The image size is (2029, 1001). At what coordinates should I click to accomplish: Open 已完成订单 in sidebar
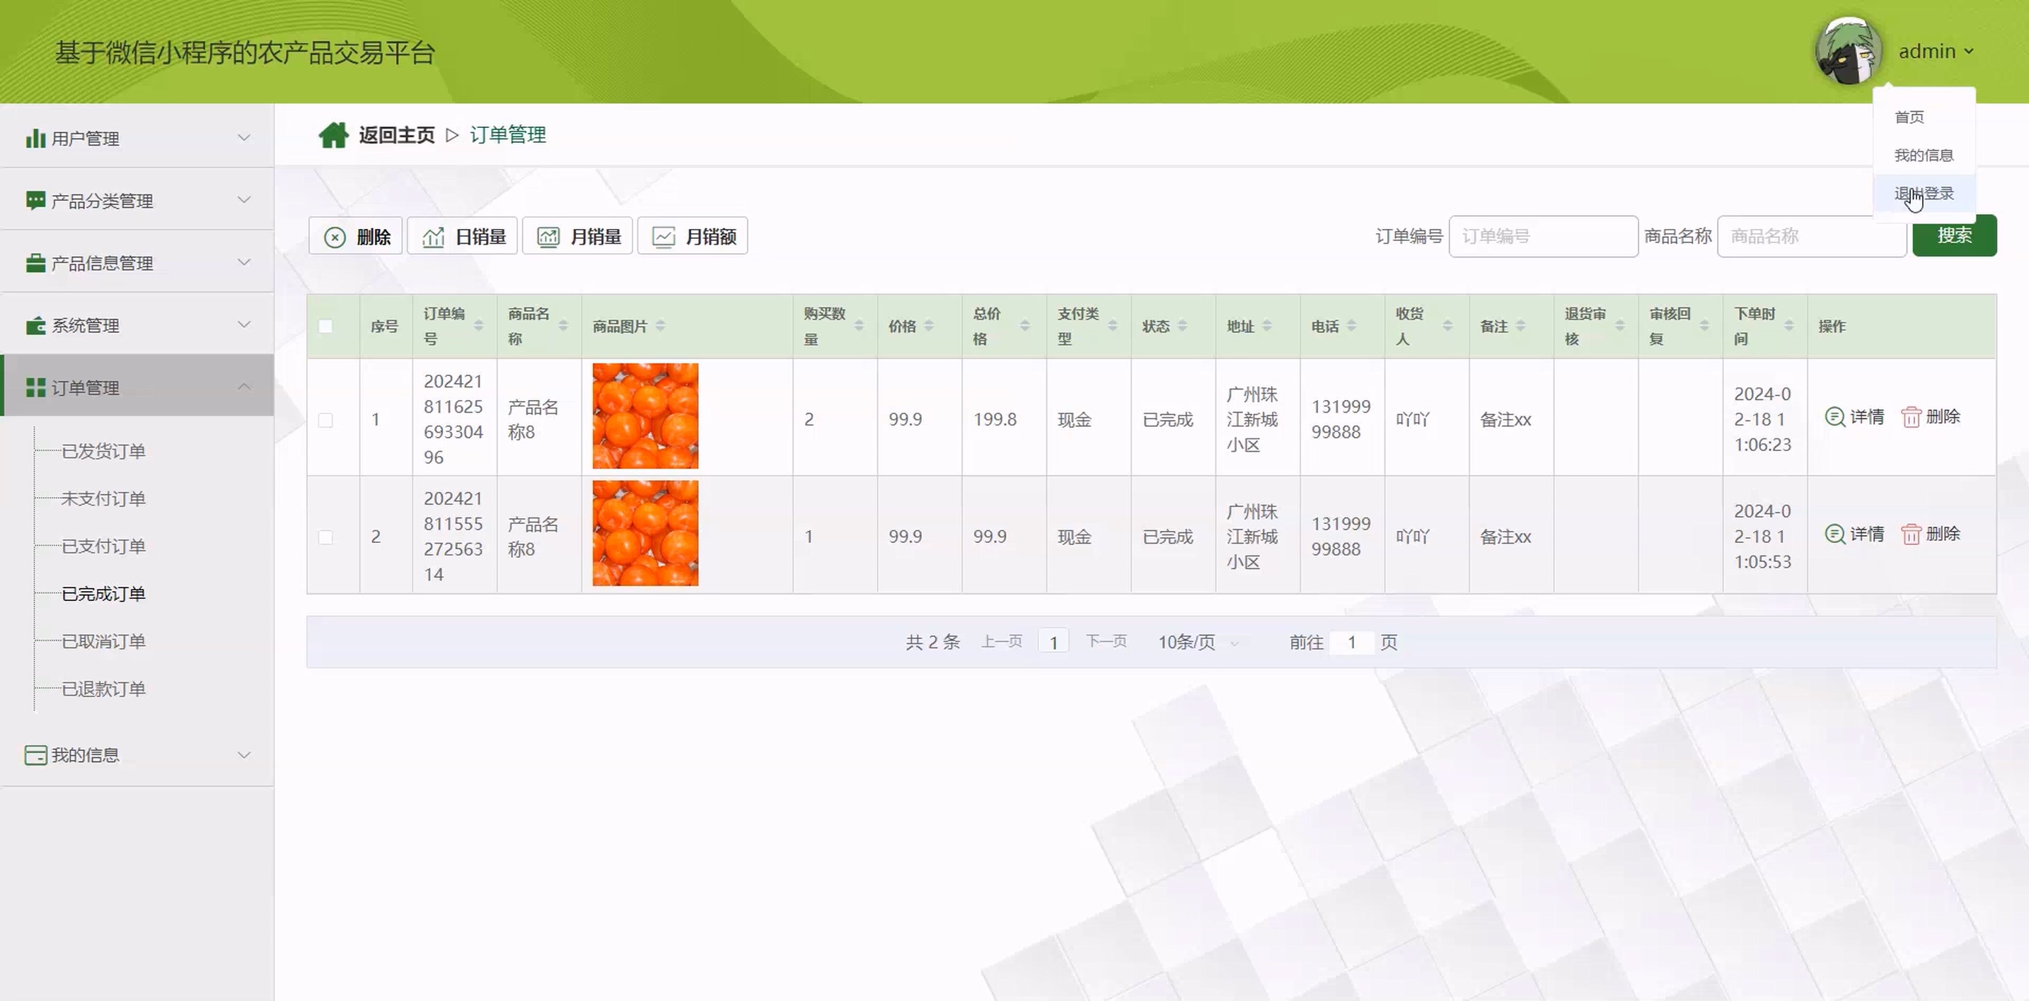pos(103,593)
